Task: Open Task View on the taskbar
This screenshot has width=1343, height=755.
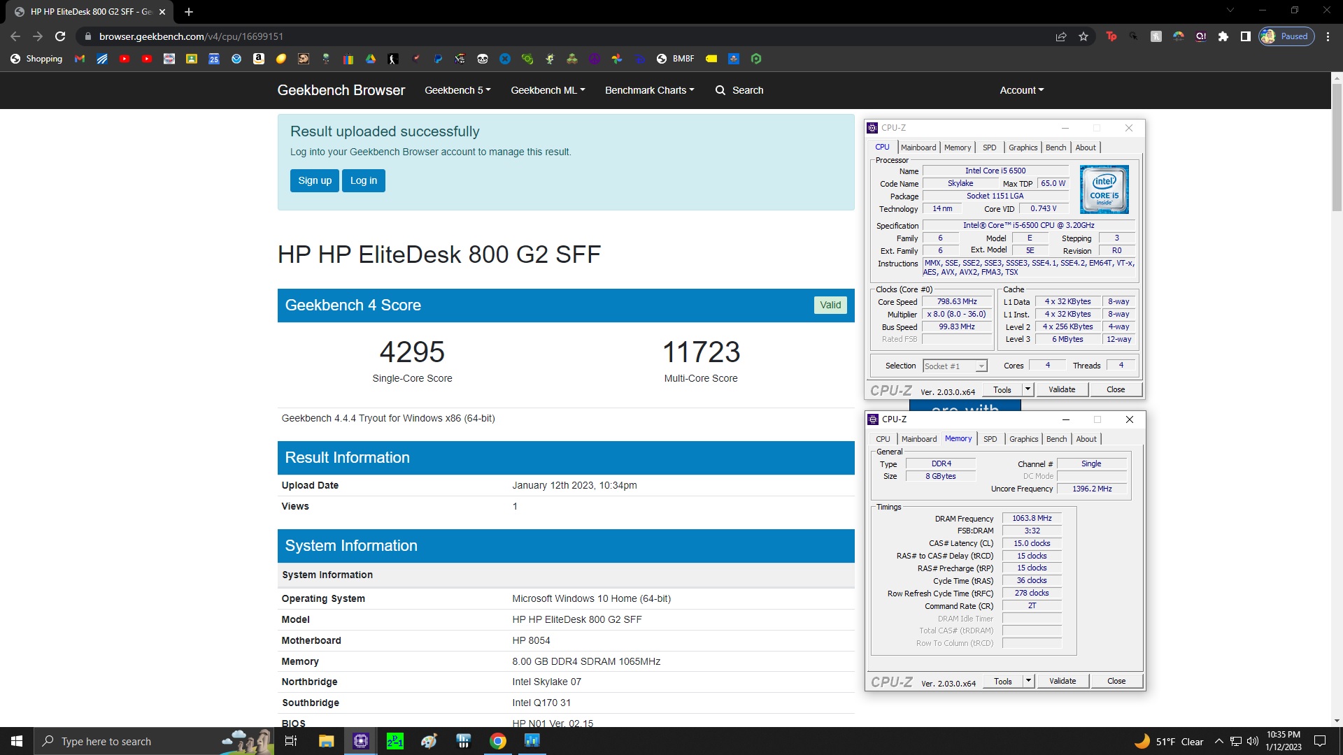Action: coord(291,741)
